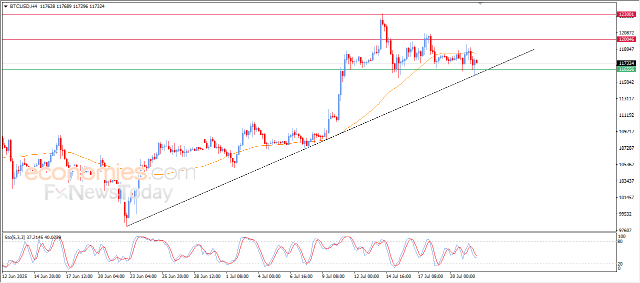Screen dimensions: 640x283
Task: Click the green 116556 price label
Action: [x=626, y=69]
